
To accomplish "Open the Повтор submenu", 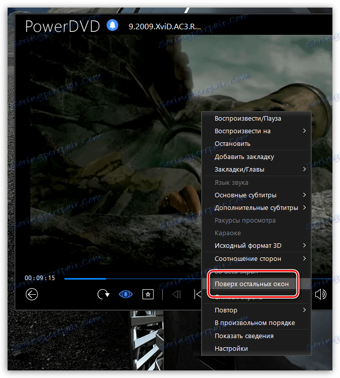I will pyautogui.click(x=256, y=310).
